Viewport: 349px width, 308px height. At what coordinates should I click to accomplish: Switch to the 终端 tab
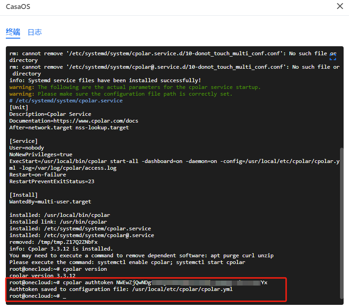click(x=13, y=32)
